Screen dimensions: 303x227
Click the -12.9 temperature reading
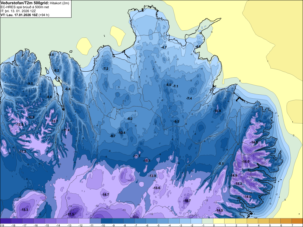pyautogui.click(x=152, y=176)
